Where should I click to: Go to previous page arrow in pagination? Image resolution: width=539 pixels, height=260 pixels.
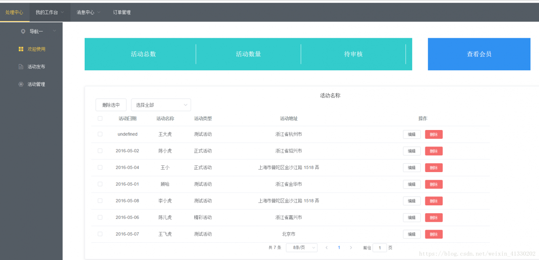point(327,248)
